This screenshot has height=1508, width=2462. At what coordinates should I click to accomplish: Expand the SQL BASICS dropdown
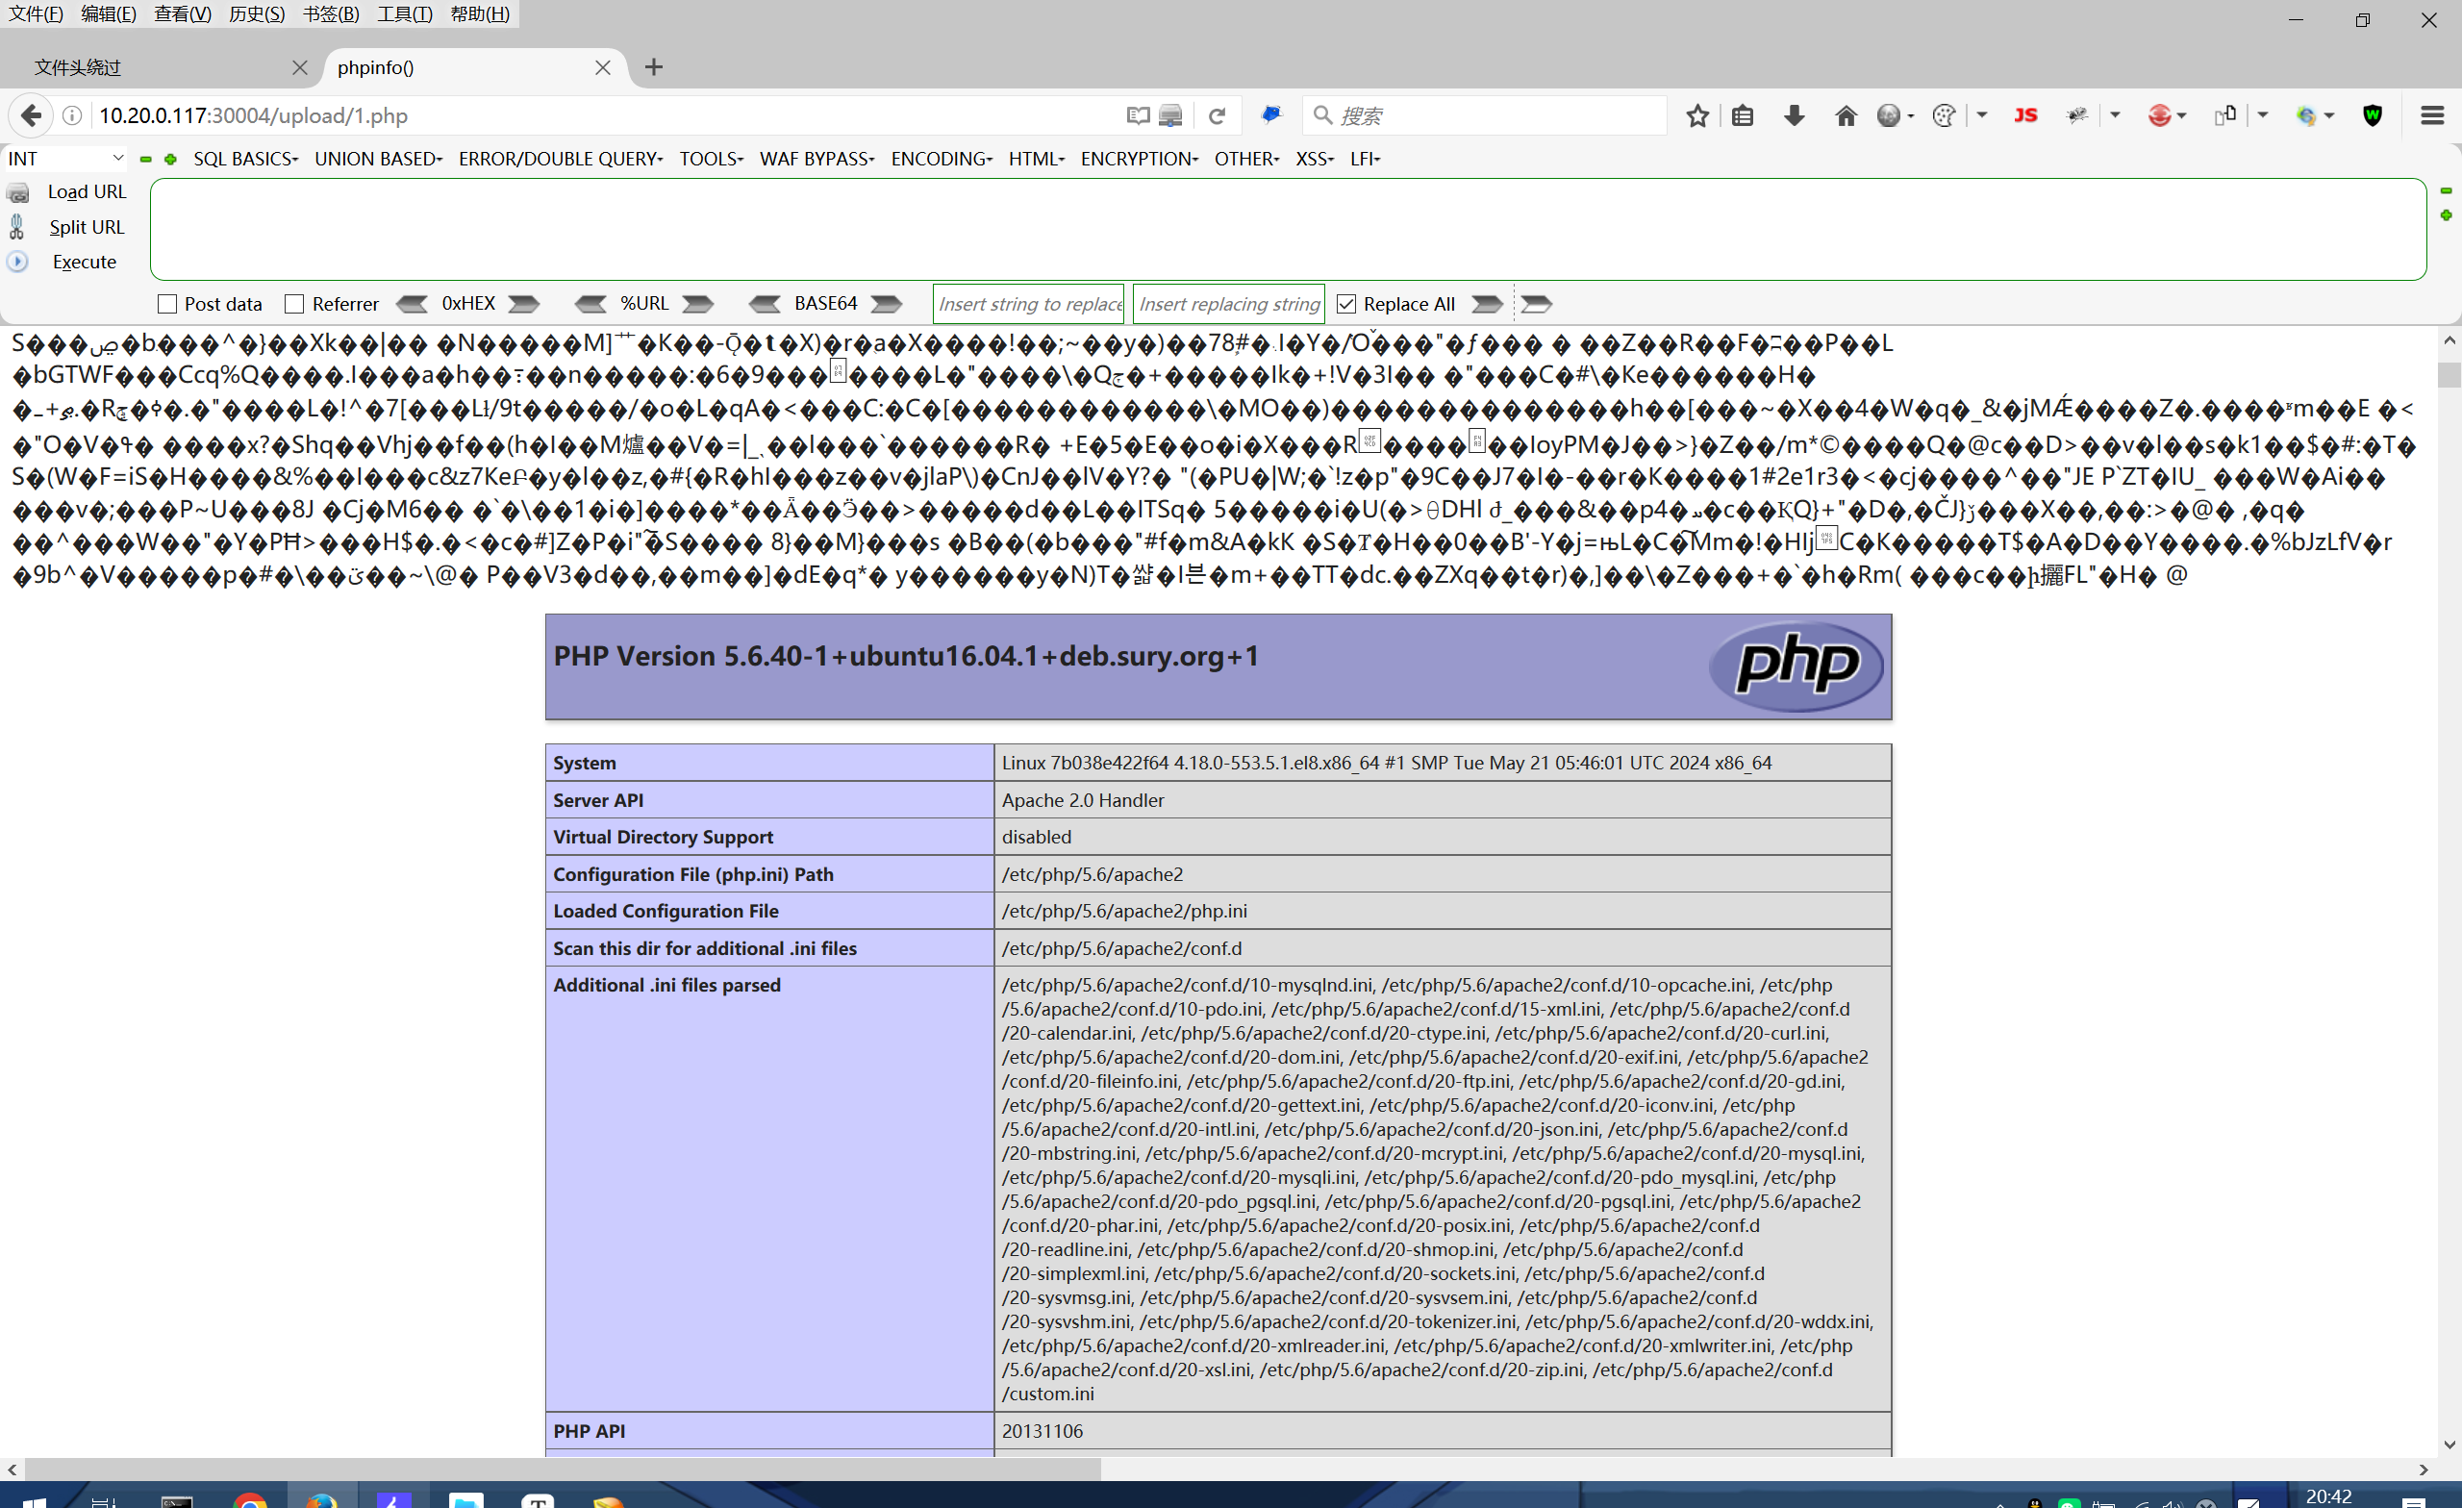coord(245,159)
